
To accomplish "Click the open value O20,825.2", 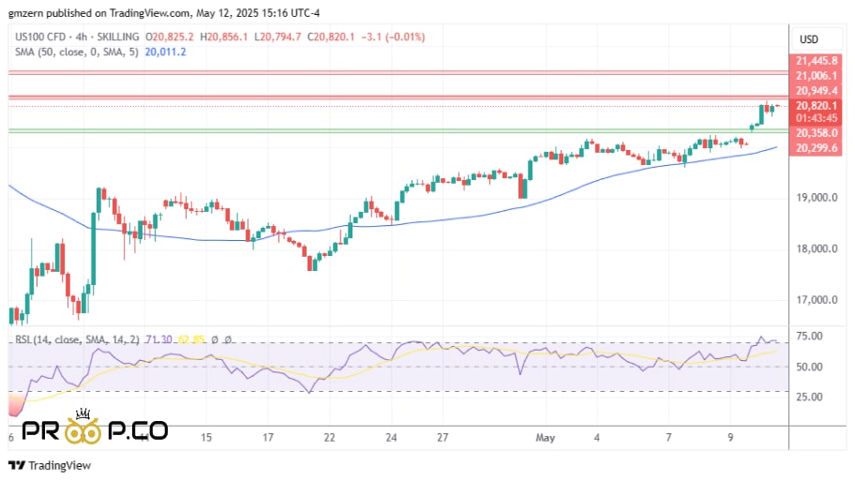I will click(170, 37).
